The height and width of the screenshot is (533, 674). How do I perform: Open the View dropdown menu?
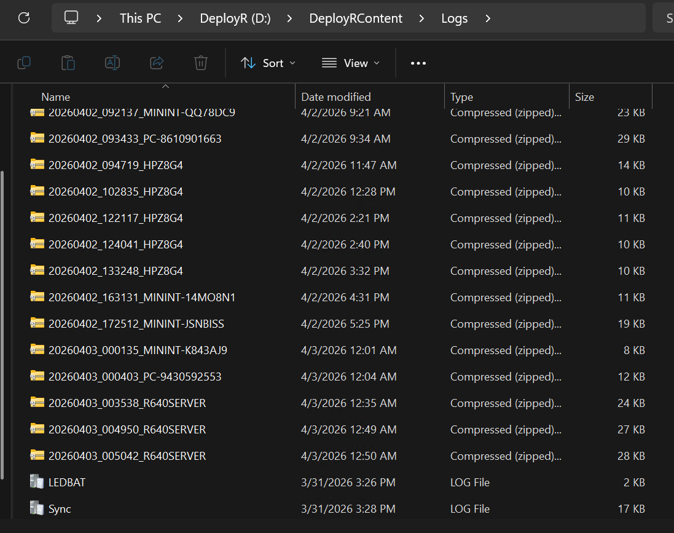(x=351, y=63)
